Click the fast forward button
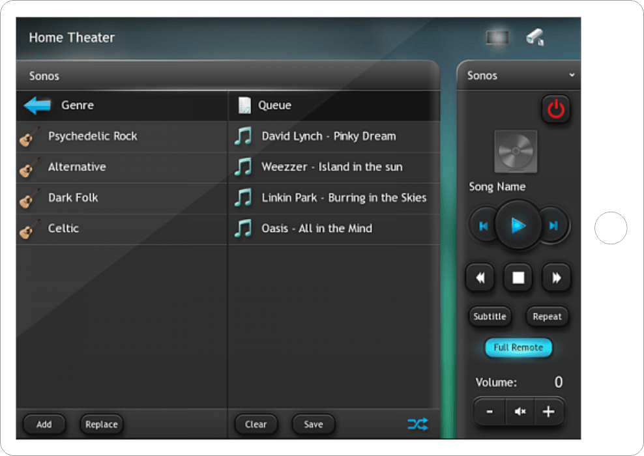Screen dimensions: 644x456 [x=557, y=278]
